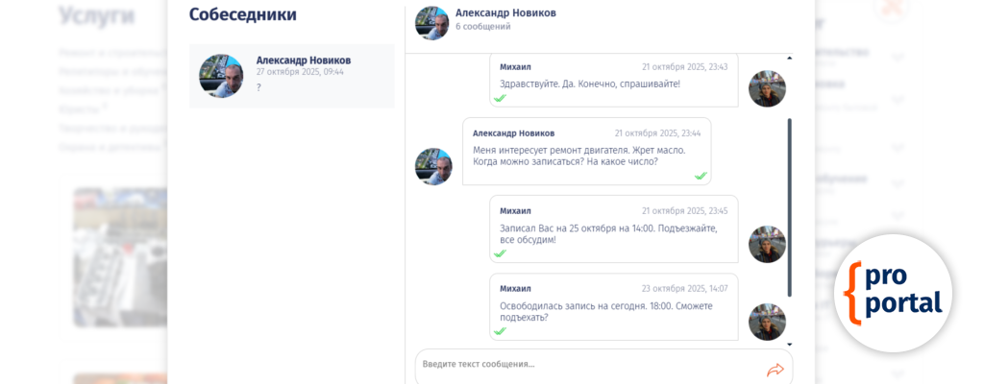Click Александр Новиков's avatar beside the 23:44 message
984x384 pixels.
point(432,166)
